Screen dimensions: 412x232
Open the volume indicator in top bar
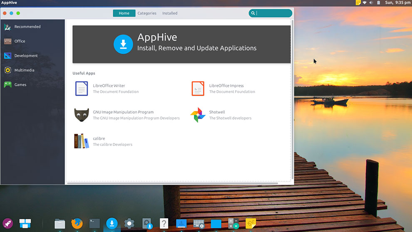[x=371, y=2]
